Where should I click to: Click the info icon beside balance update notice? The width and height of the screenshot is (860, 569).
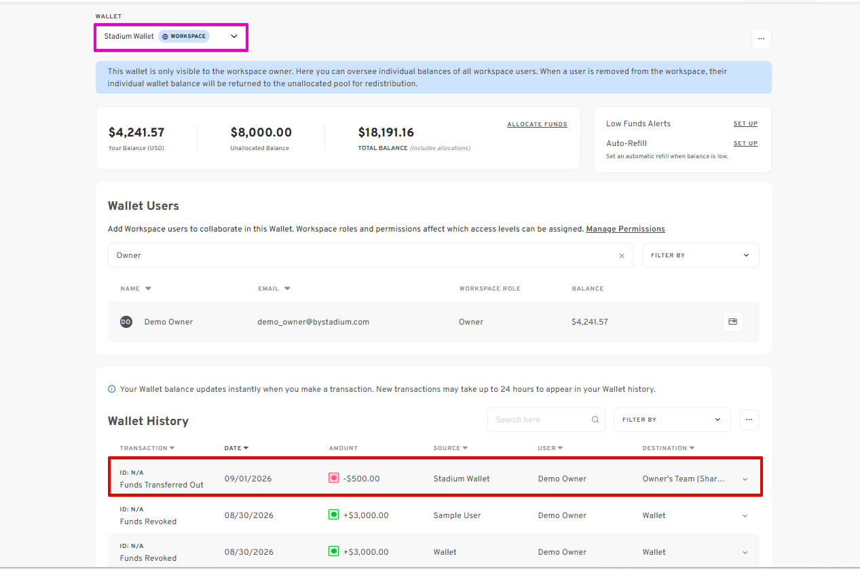point(112,389)
